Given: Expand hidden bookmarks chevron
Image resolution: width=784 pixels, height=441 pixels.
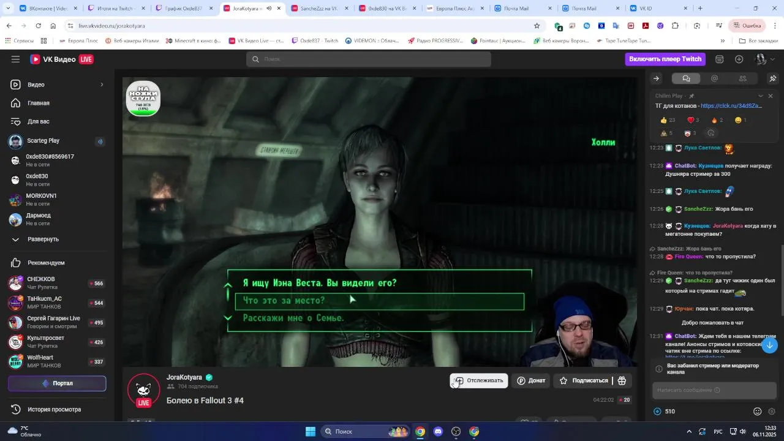Looking at the screenshot, I should pyautogui.click(x=723, y=40).
